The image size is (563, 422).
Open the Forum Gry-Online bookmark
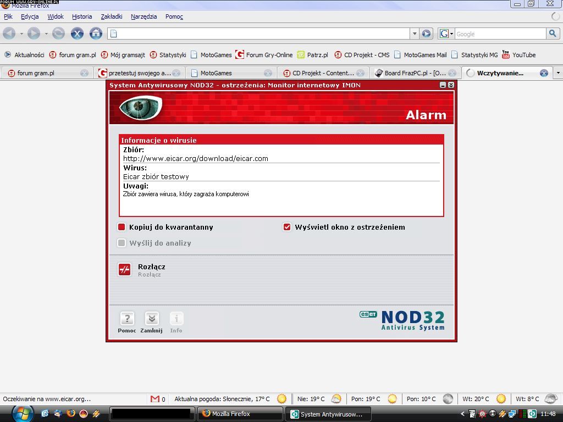(264, 55)
